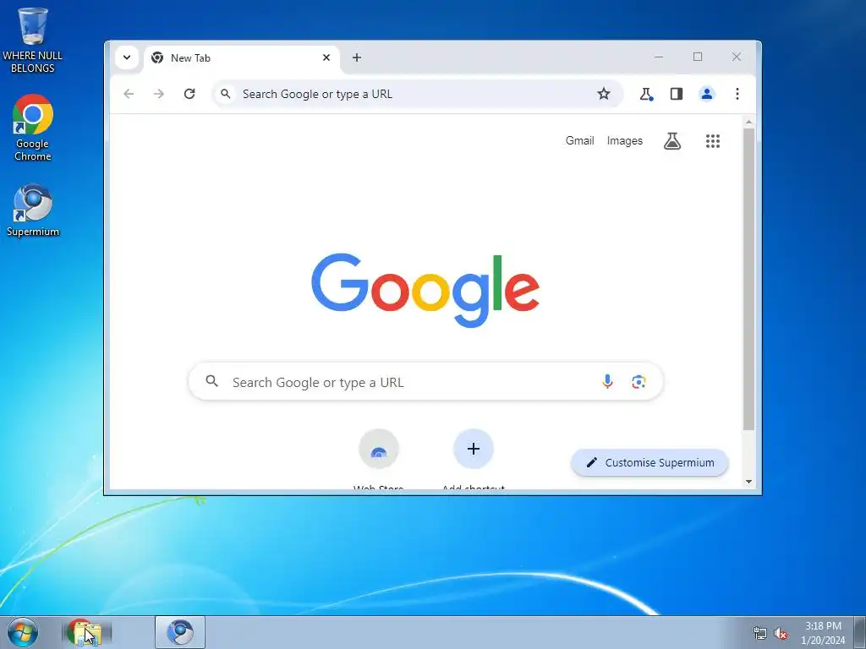Search by image with Lens icon

coord(639,381)
